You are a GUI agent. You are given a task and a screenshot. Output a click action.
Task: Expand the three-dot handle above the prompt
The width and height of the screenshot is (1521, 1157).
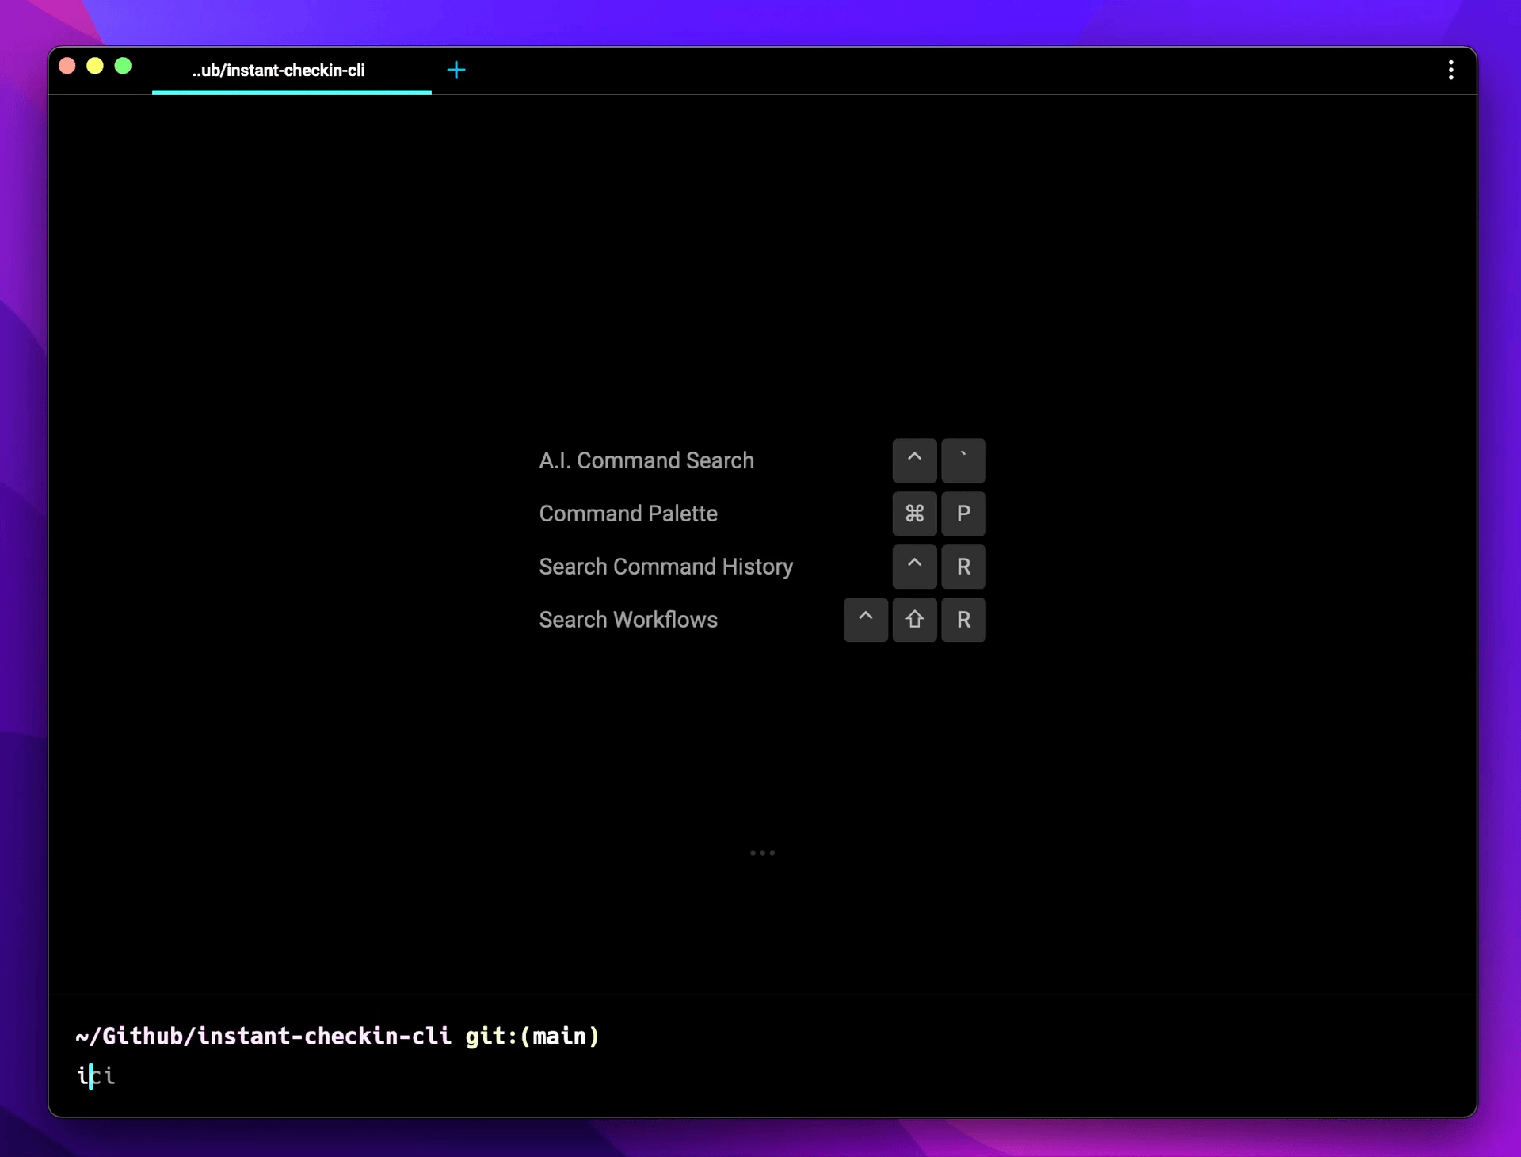pyautogui.click(x=762, y=853)
